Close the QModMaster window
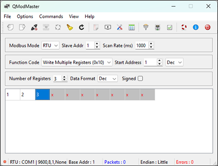This screenshot has width=218, height=166. (x=208, y=6)
